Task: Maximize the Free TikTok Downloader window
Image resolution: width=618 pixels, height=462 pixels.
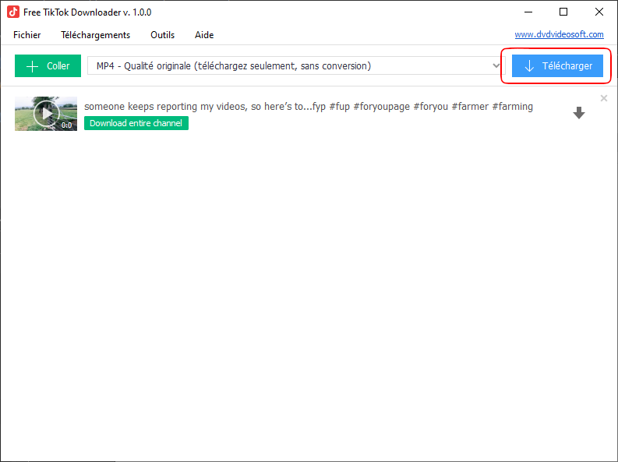Action: coord(563,12)
